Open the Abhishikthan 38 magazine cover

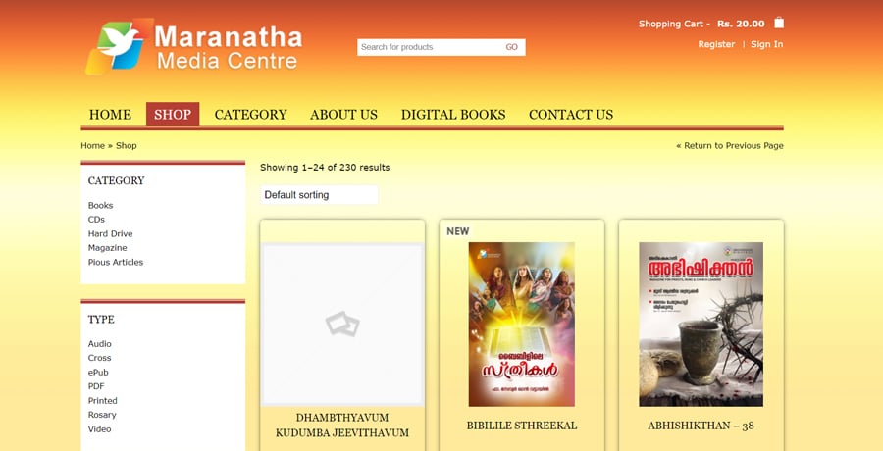[701, 325]
